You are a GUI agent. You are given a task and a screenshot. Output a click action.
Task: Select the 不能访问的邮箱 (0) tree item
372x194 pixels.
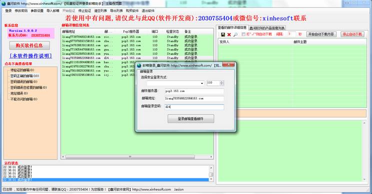coord(23,99)
